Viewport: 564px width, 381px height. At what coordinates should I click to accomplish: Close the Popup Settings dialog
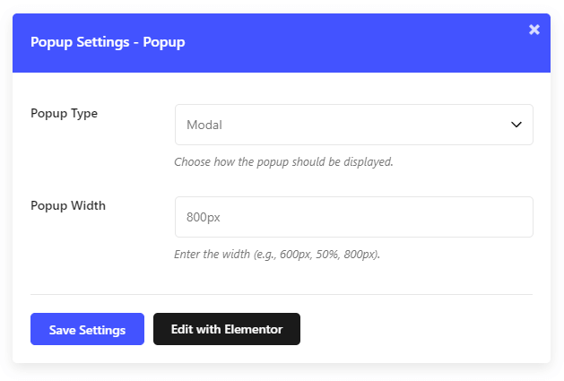534,30
